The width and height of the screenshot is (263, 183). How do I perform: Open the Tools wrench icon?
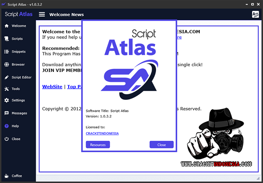[6, 89]
